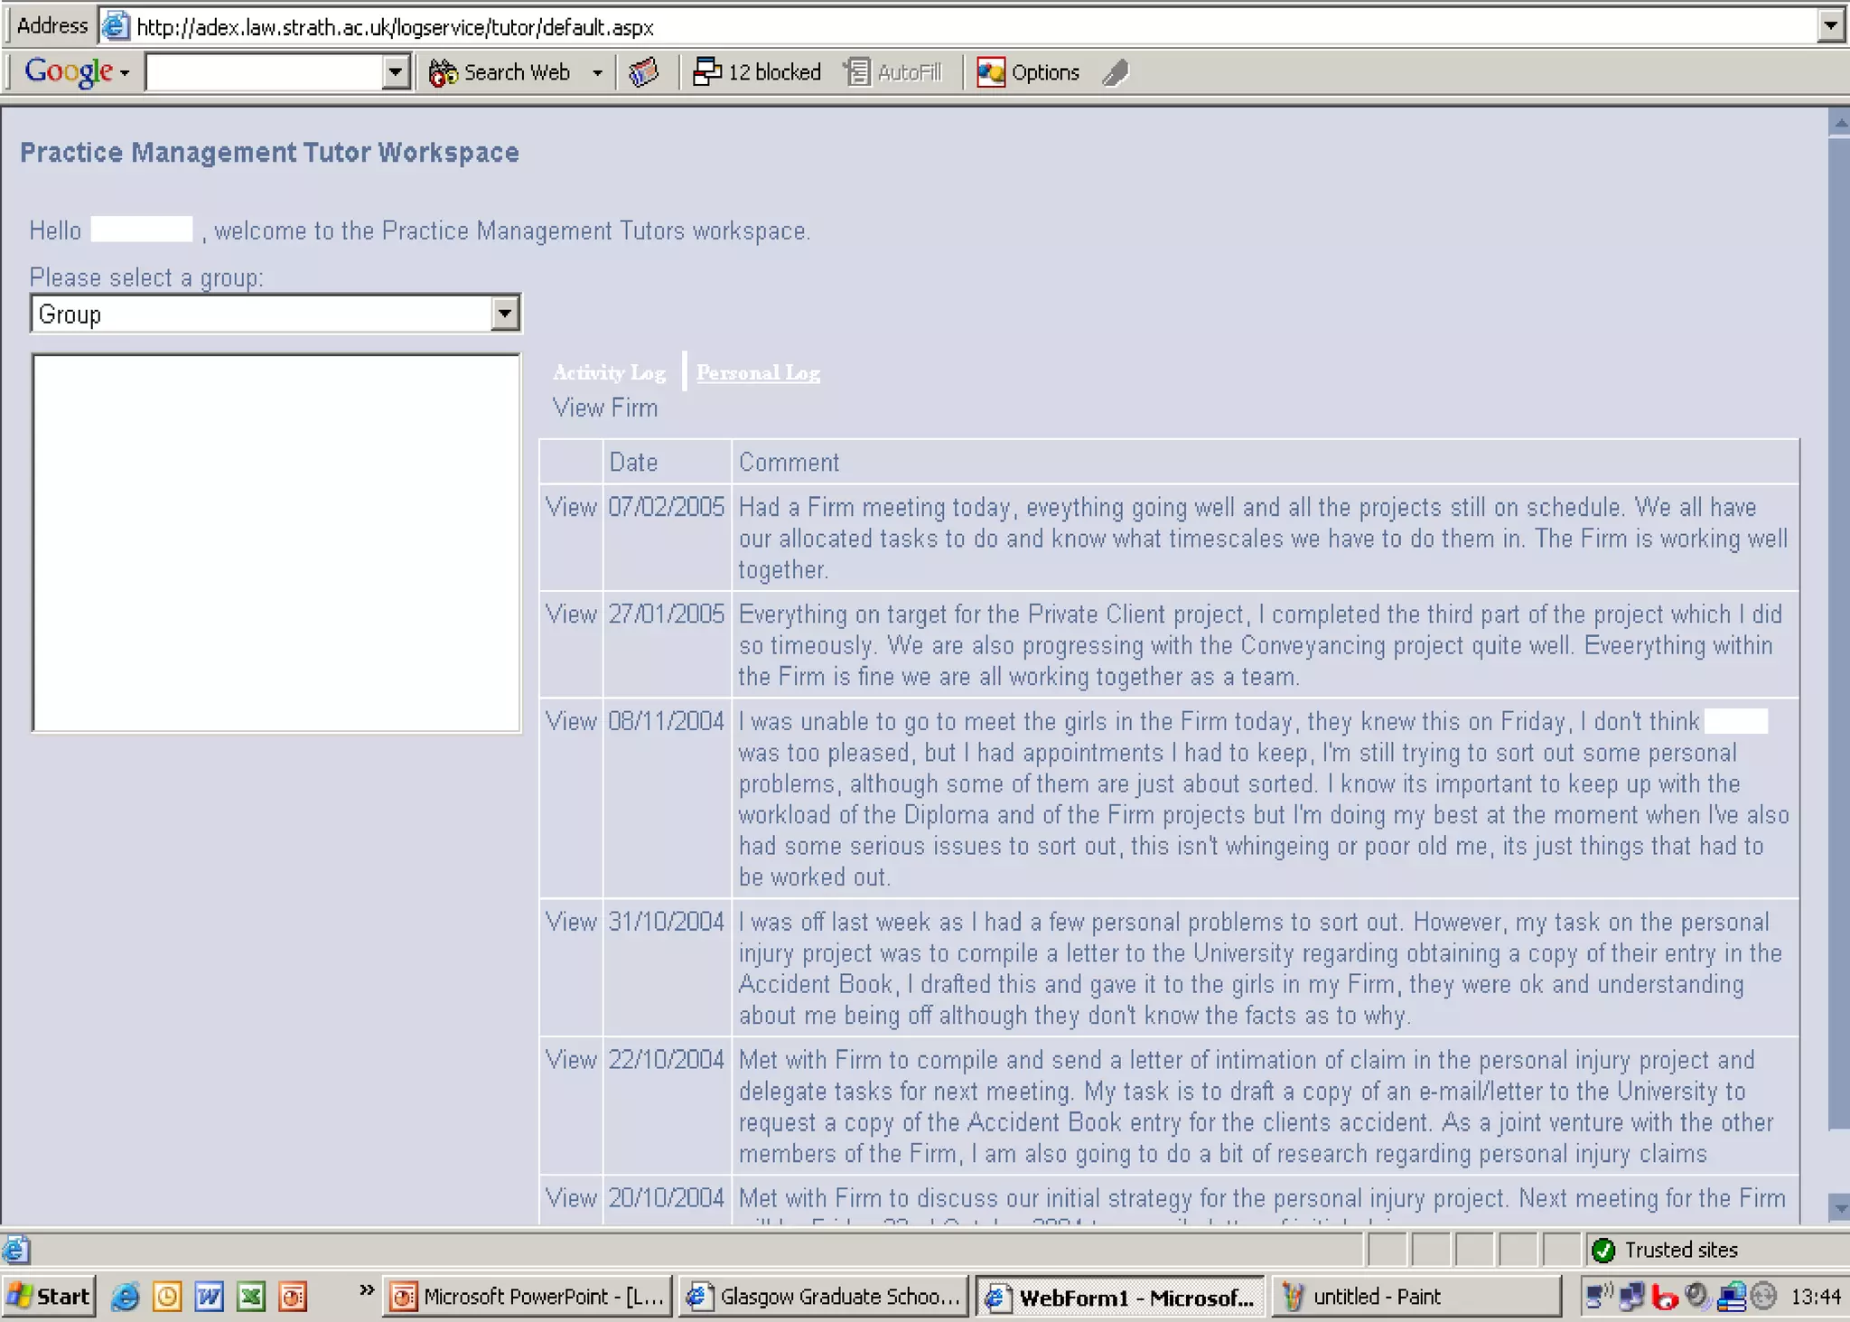The height and width of the screenshot is (1322, 1850).
Task: Open Search Web options arrow
Action: (x=597, y=72)
